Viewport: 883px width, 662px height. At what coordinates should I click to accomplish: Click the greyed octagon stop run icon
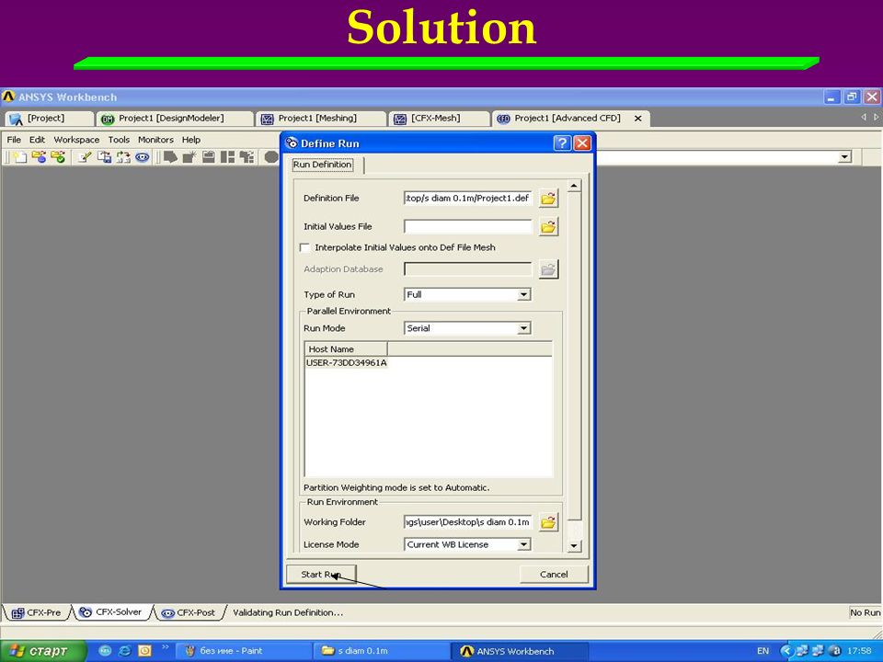pyautogui.click(x=271, y=157)
